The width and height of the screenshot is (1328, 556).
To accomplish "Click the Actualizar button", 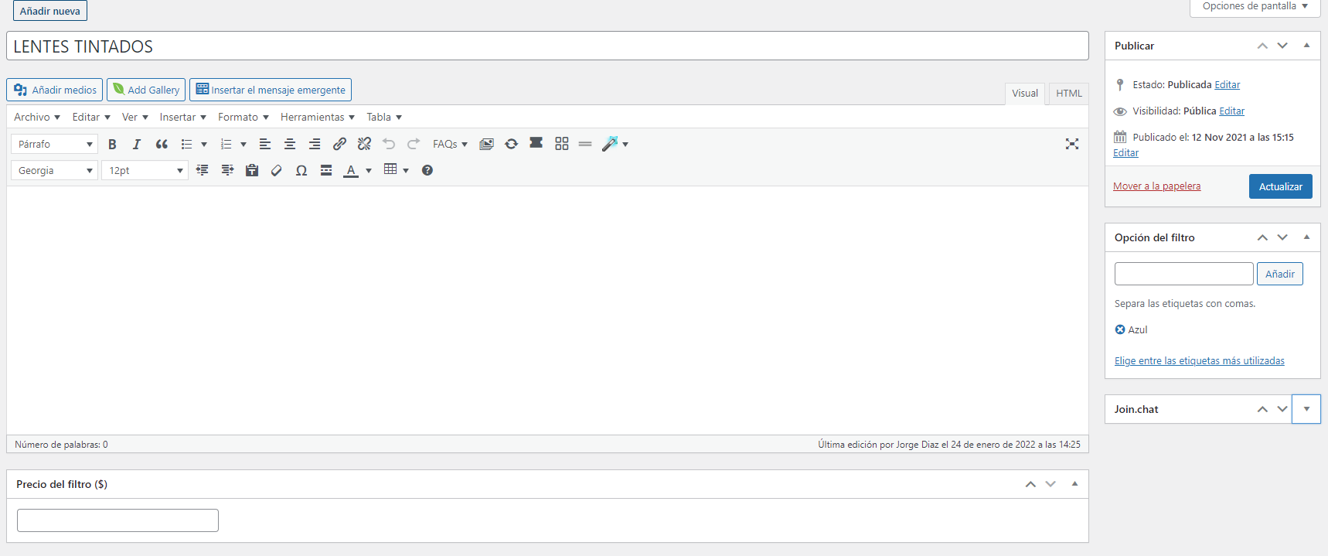I will coord(1280,186).
